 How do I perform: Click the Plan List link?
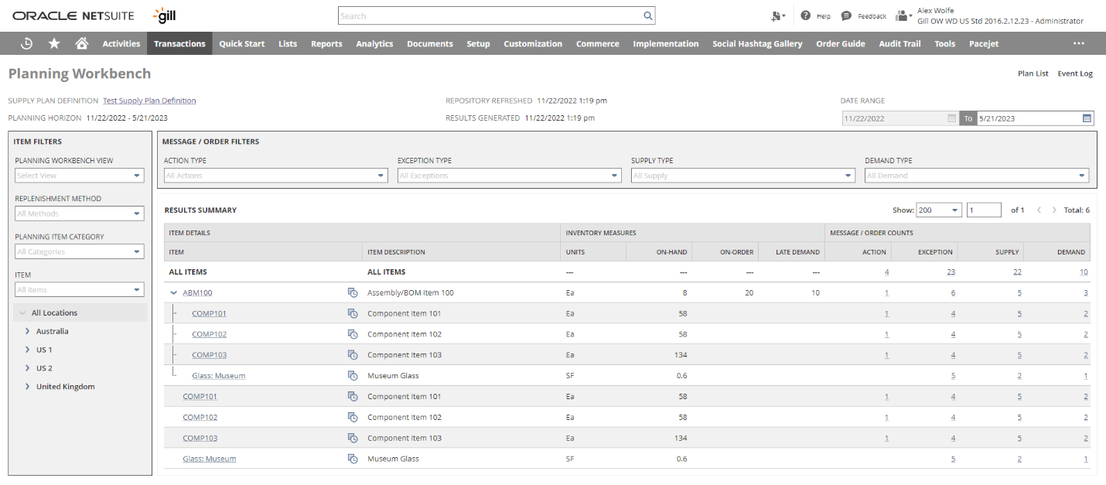click(x=1033, y=73)
